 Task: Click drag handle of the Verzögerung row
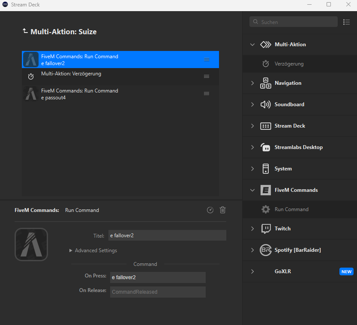(x=207, y=76)
